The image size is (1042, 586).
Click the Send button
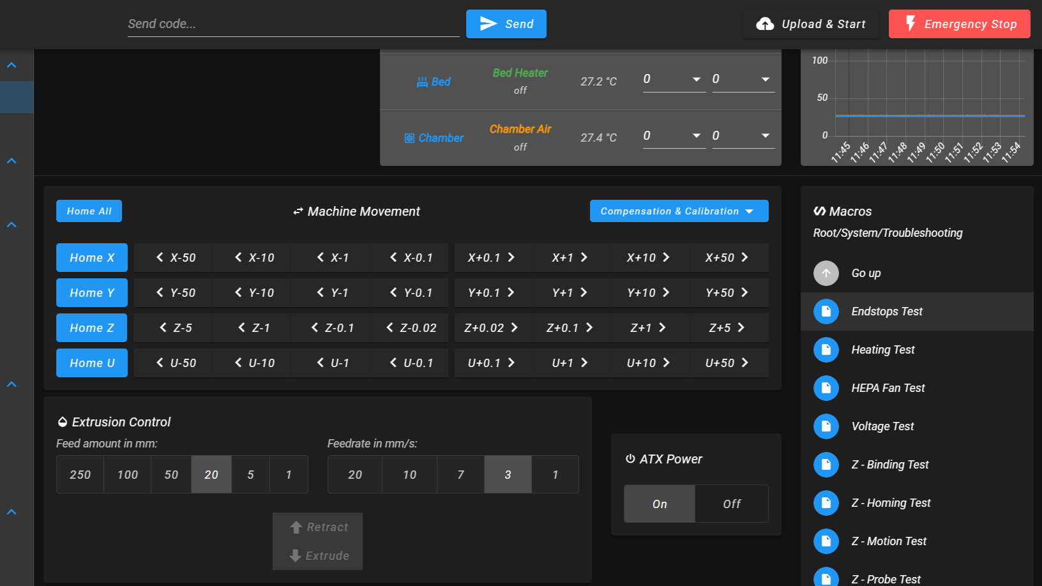click(x=506, y=24)
